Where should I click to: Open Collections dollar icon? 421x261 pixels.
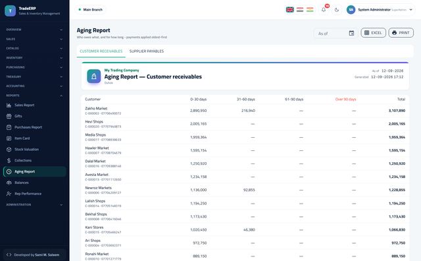9,160
